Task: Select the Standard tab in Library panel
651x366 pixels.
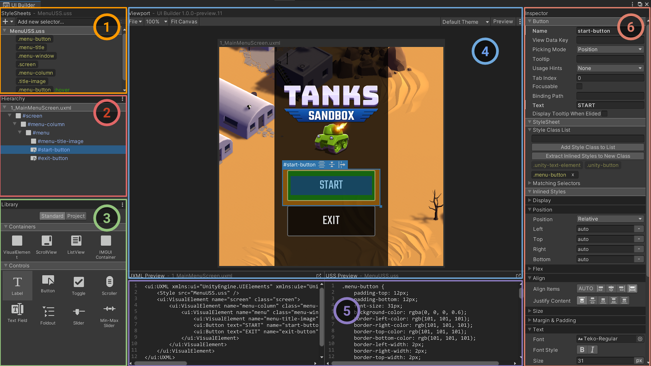Action: point(52,216)
